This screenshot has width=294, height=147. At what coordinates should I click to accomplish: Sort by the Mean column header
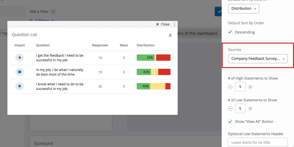(x=124, y=45)
